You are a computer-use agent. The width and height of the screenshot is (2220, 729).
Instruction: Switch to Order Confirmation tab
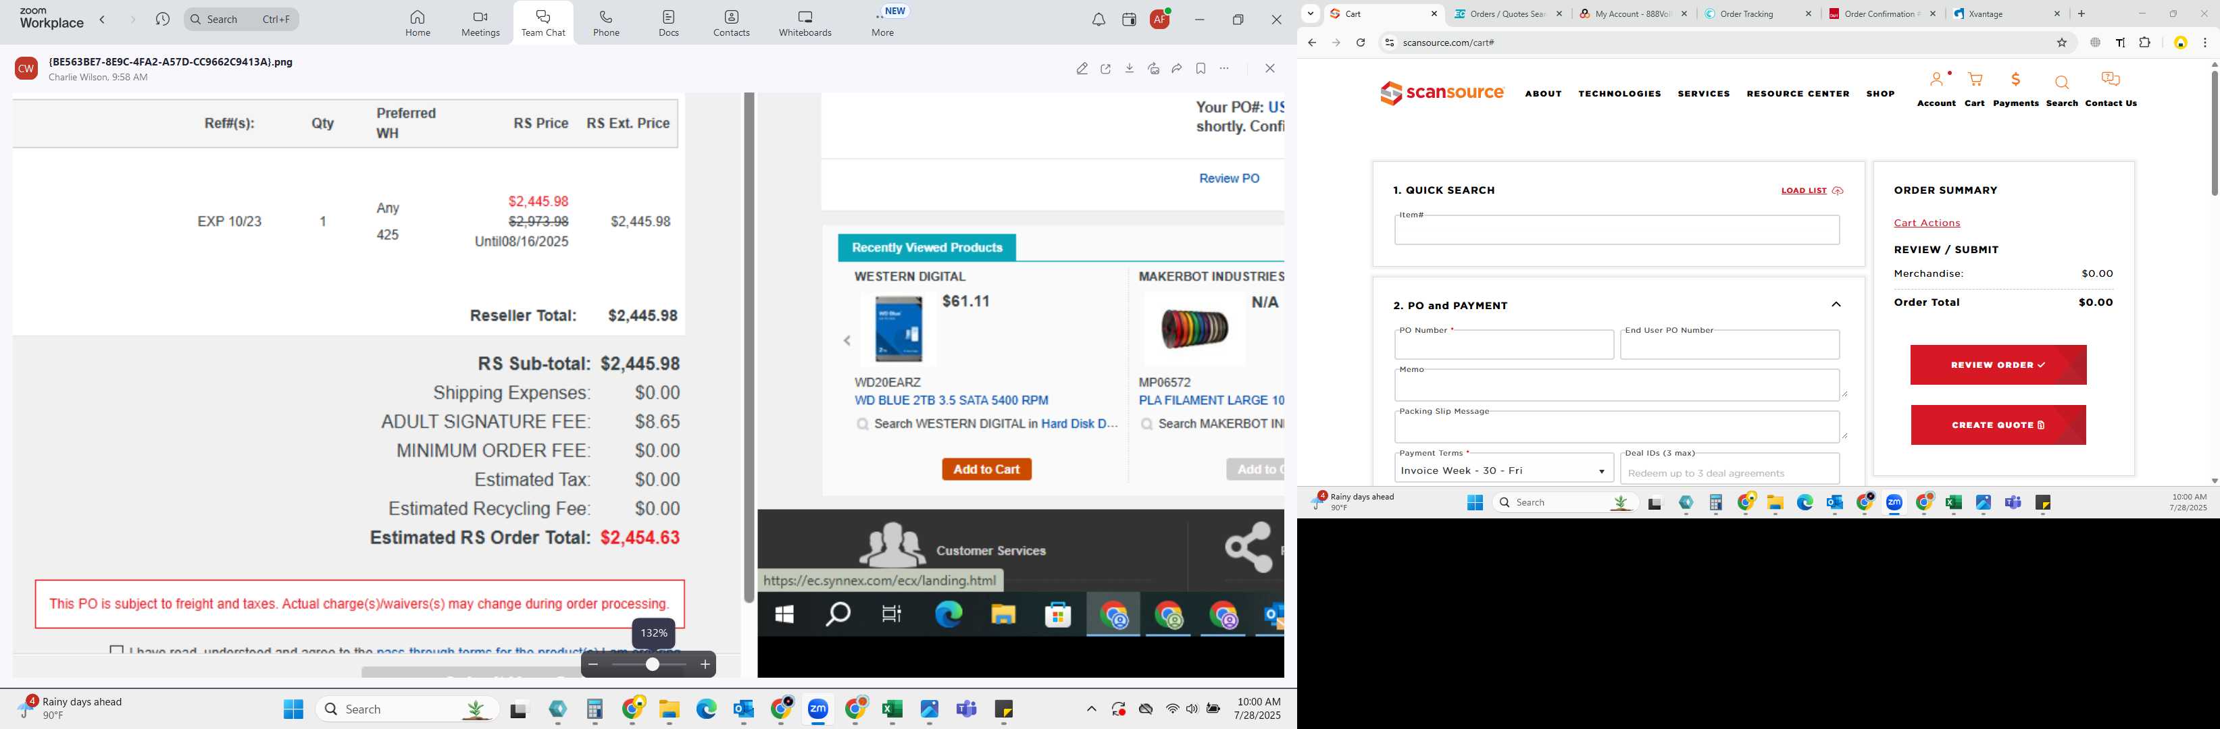(x=1882, y=13)
